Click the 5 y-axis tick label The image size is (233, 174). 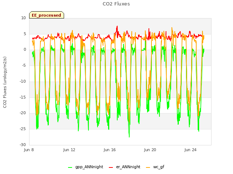click(25, 34)
